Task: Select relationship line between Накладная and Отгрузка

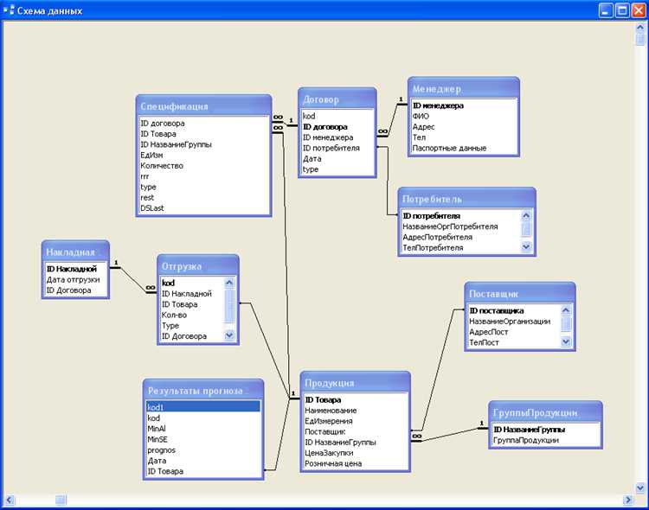Action: (x=133, y=280)
